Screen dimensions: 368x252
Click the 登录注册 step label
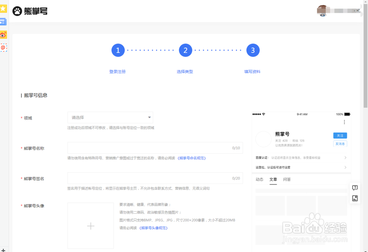click(117, 72)
